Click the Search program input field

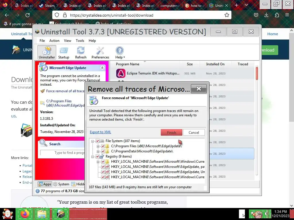coord(62,153)
